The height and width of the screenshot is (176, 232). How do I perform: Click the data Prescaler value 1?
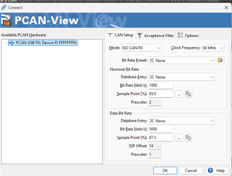coord(155,154)
